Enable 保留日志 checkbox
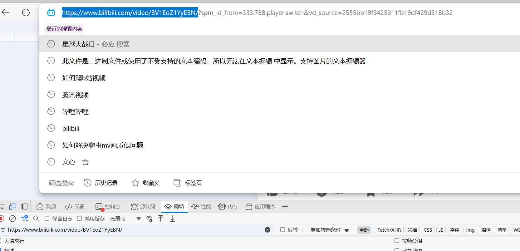 [47, 219]
